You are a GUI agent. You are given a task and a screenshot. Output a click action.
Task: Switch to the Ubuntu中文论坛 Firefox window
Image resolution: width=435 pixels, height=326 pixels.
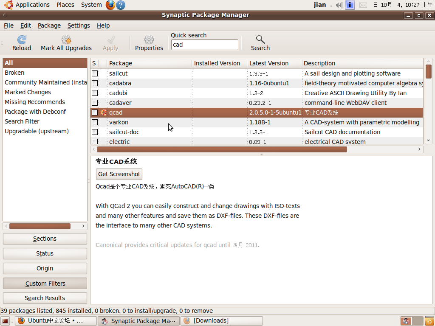pyautogui.click(x=56, y=321)
